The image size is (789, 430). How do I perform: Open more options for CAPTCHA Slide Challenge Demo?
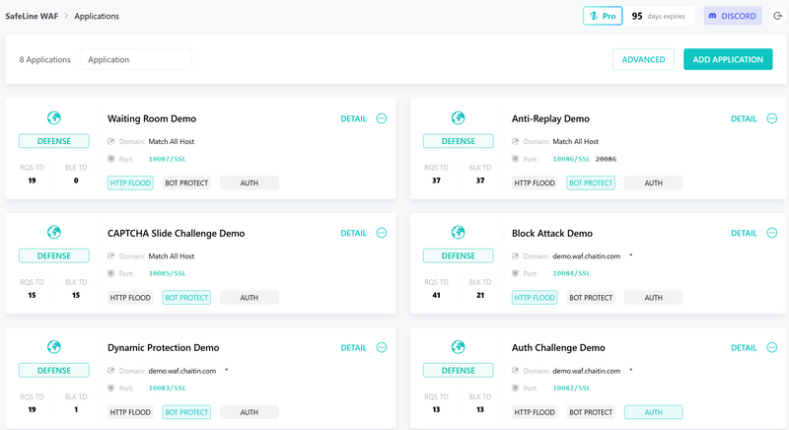click(x=382, y=233)
